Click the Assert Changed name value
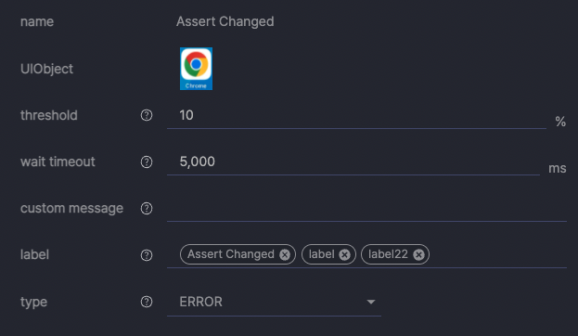This screenshot has height=336, width=578. coord(225,21)
